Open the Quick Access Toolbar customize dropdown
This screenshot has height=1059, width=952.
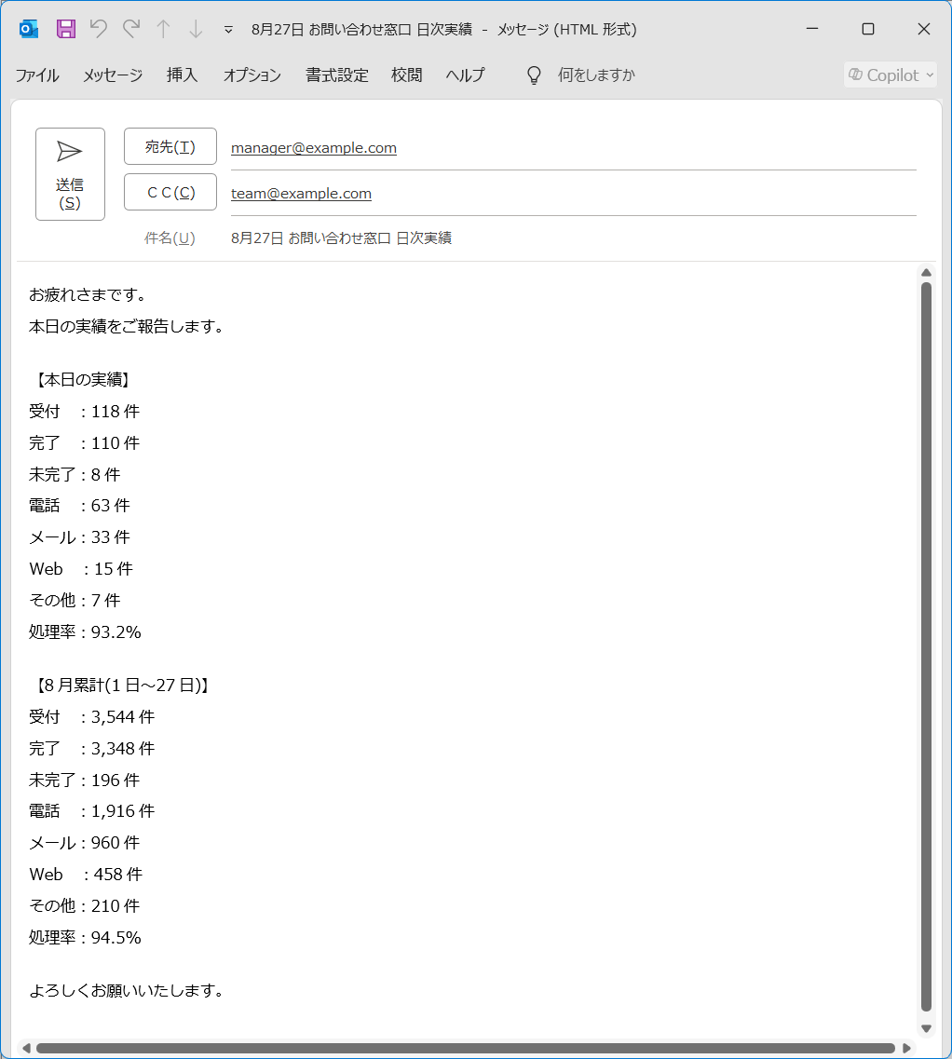[x=228, y=30]
